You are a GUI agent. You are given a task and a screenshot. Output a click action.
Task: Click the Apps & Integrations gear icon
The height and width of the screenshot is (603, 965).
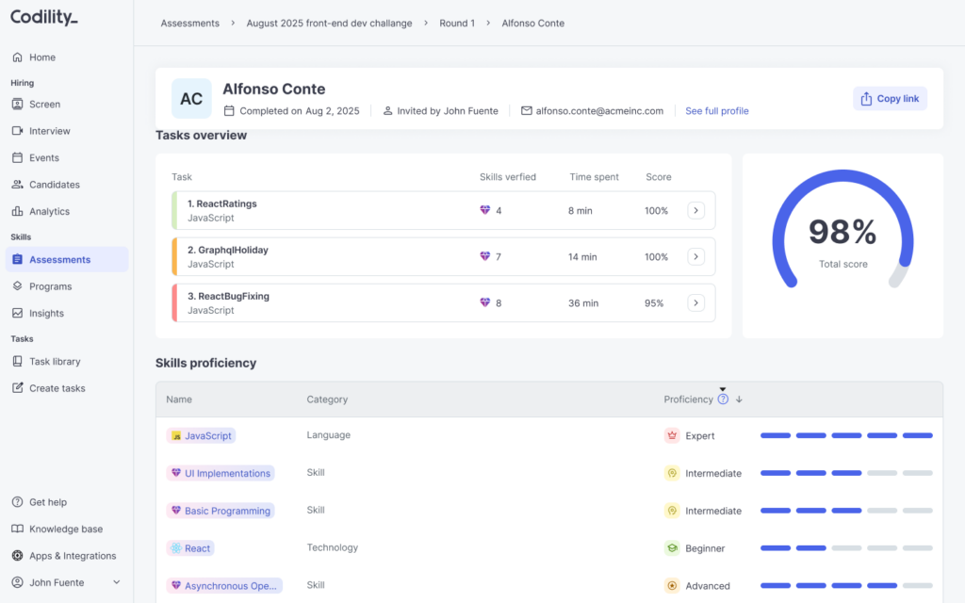pyautogui.click(x=17, y=555)
